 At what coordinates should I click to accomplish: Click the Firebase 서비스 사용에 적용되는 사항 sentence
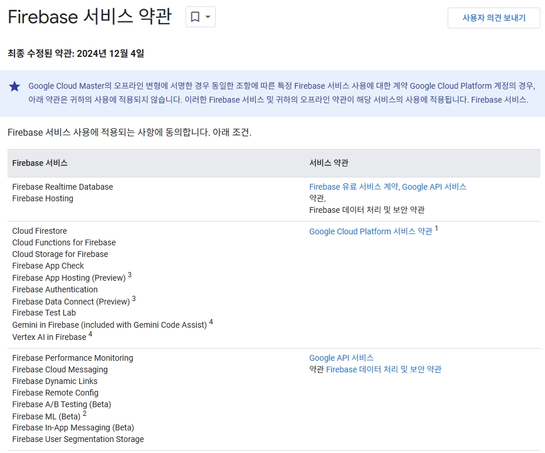click(x=129, y=132)
